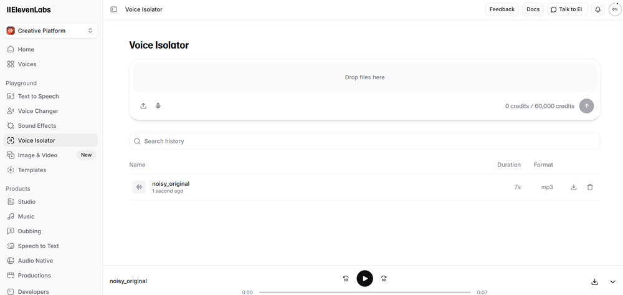The width and height of the screenshot is (623, 295).
Task: Click the Audio Native globe icon
Action: point(11,261)
